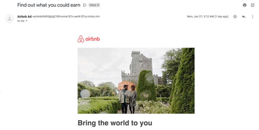The height and width of the screenshot is (130, 259).
Task: Click the Airbnb Bélo logo symbol
Action: coord(81,39)
